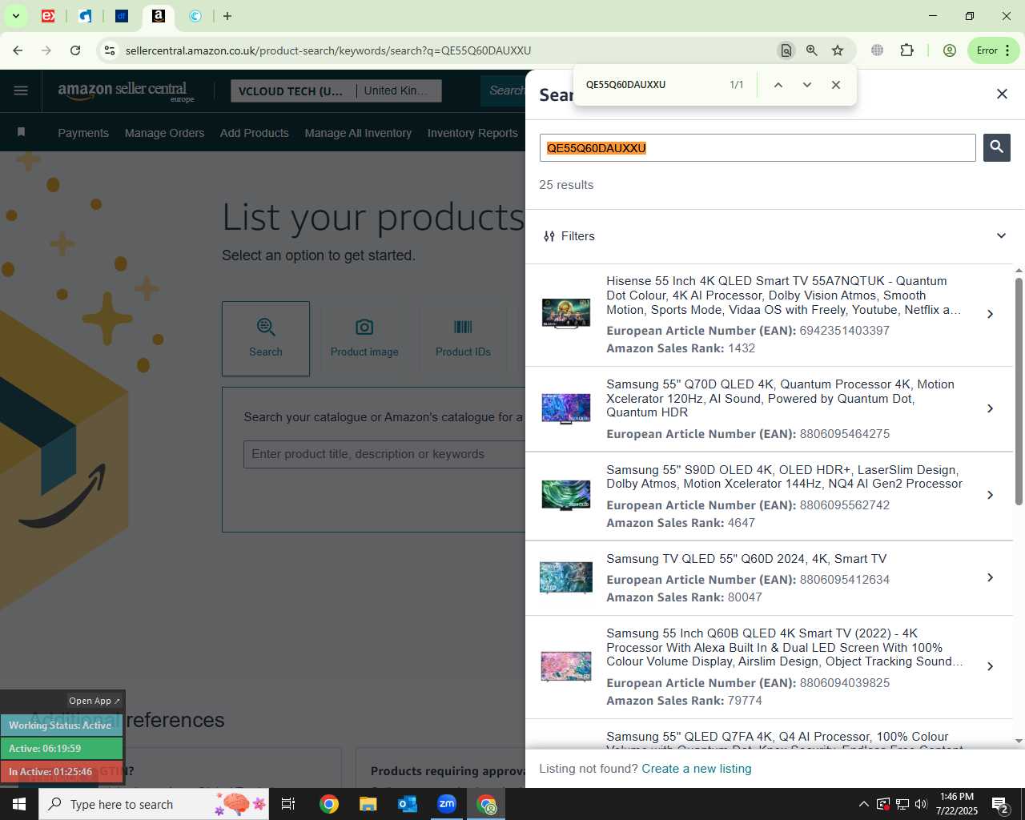
Task: Click Open App button in tracker widget
Action: [x=94, y=701]
